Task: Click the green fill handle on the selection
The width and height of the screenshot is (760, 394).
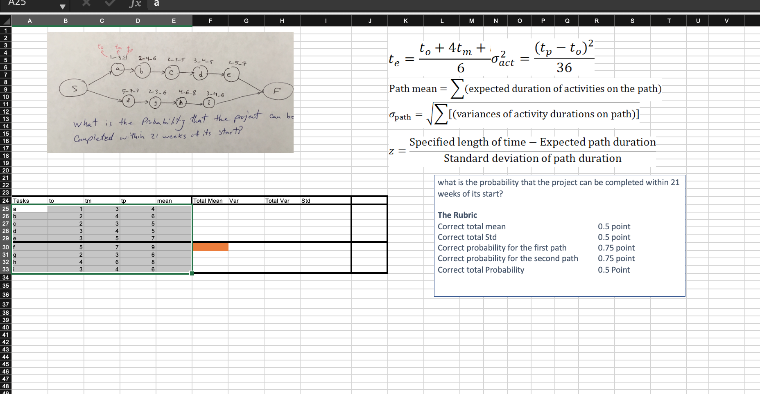Action: (191, 273)
